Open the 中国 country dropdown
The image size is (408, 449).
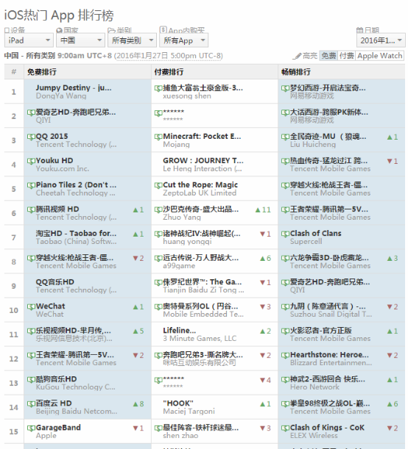(x=80, y=40)
